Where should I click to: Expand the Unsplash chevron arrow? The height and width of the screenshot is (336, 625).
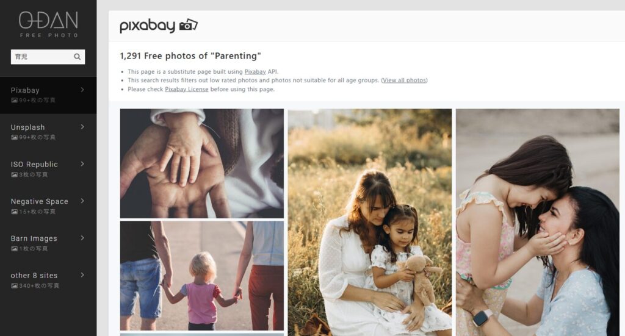coord(82,127)
